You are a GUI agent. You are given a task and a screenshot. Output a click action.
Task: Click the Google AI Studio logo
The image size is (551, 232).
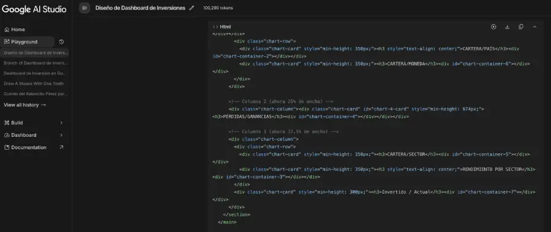(34, 9)
